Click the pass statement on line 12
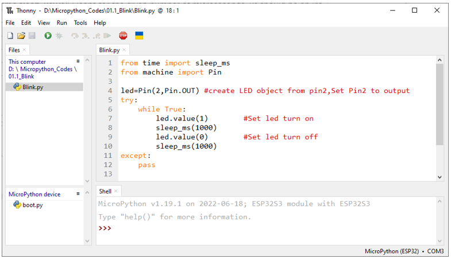 coord(147,165)
